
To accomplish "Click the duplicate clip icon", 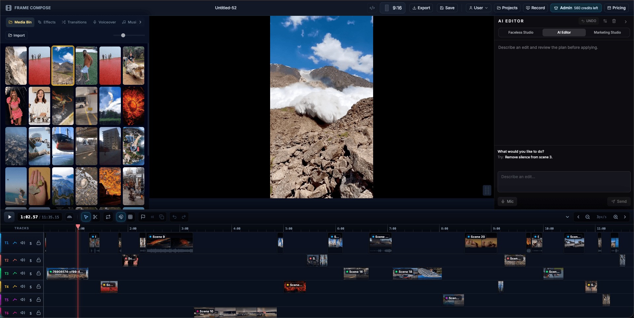I will click(161, 217).
